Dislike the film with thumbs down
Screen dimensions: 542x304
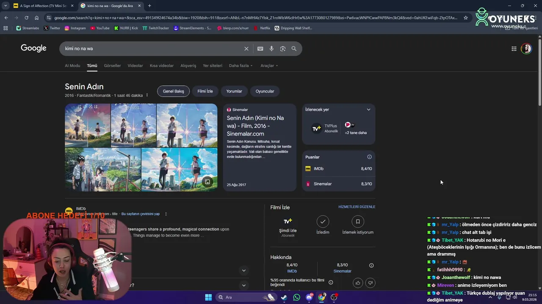(370, 283)
